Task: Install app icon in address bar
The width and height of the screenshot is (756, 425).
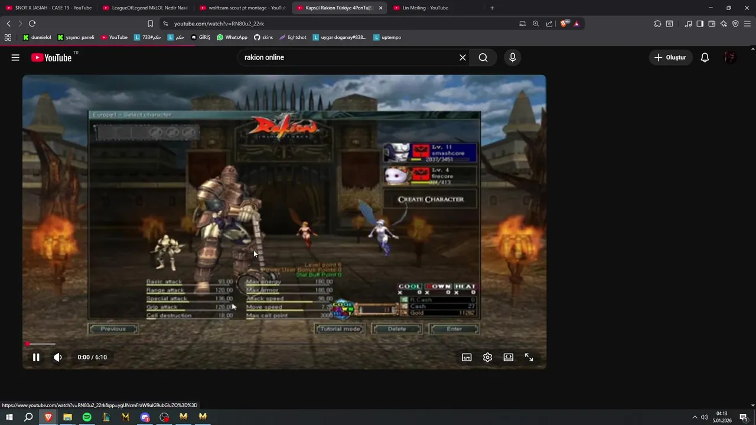Action: 522,24
